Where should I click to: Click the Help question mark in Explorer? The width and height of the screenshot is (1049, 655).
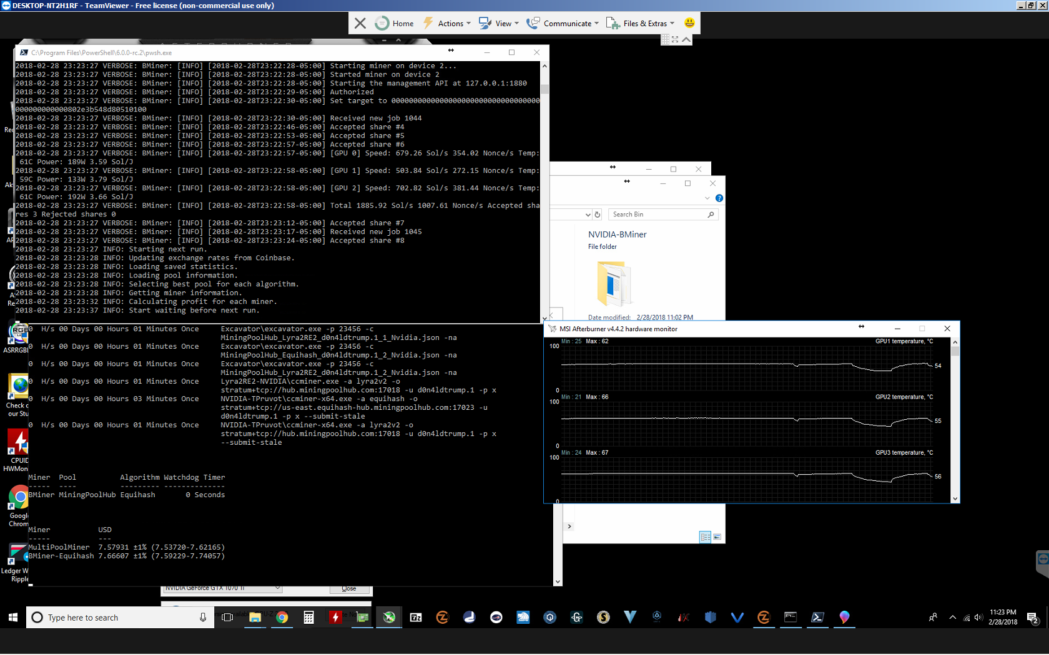[x=719, y=198]
